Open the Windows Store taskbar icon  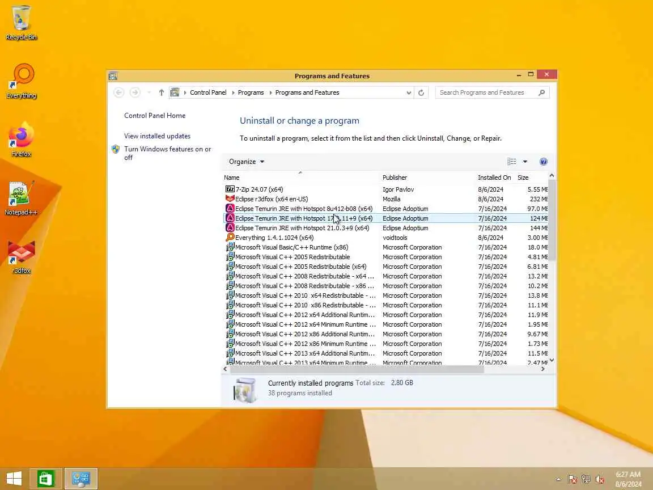click(46, 478)
